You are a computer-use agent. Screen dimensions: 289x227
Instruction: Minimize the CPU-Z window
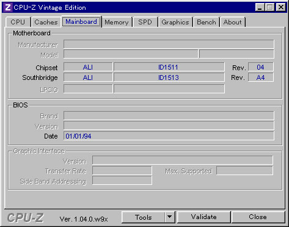[260, 7]
